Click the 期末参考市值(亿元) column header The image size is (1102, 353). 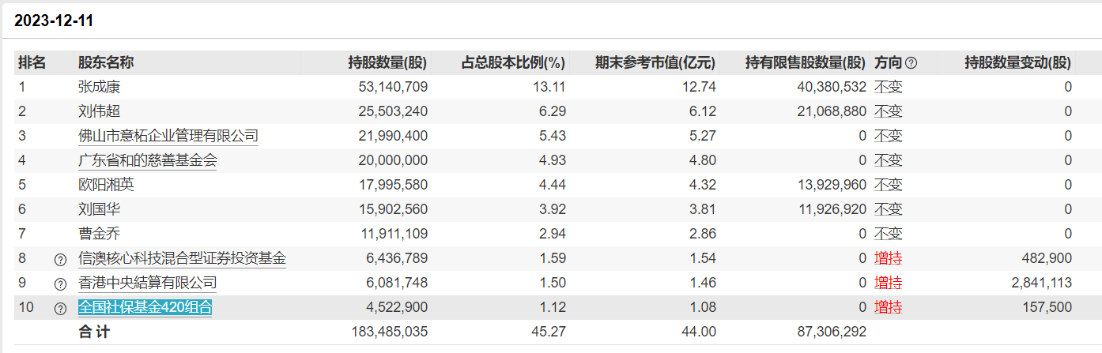click(655, 62)
